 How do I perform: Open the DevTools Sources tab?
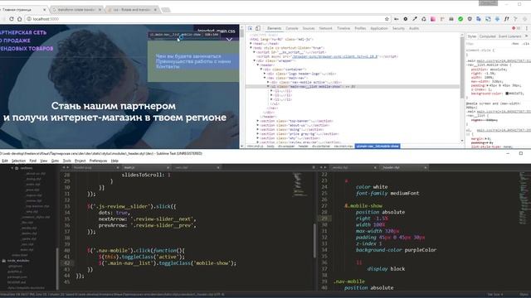308,28
